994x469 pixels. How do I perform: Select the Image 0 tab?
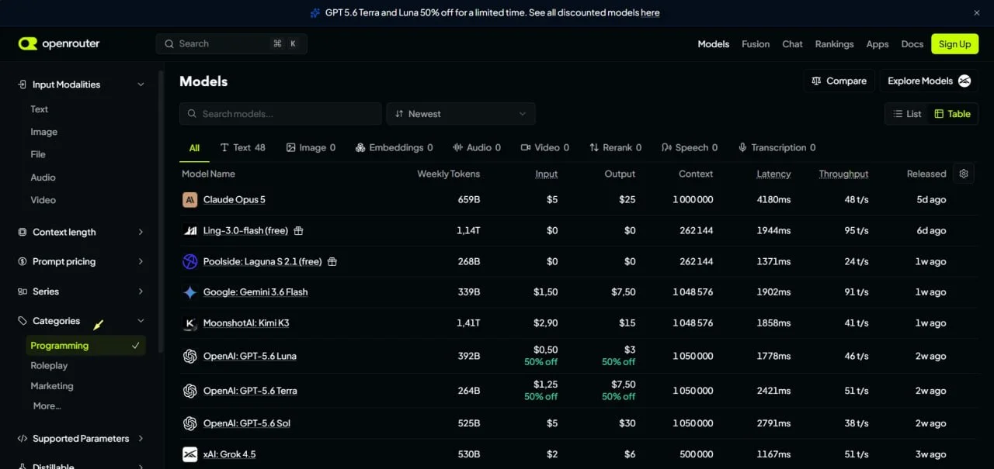click(x=311, y=148)
